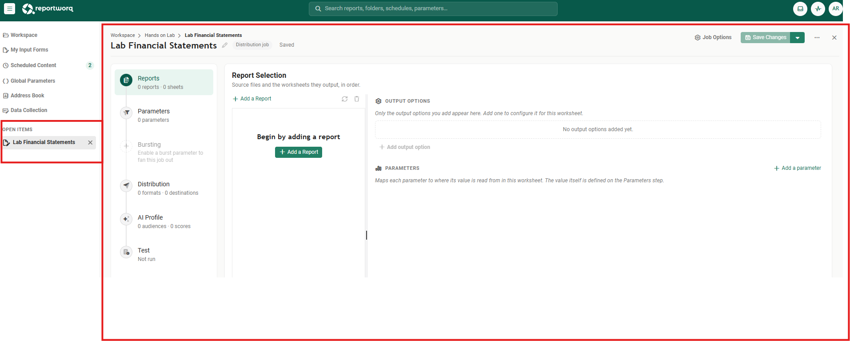Screen dimensions: 850x341
Task: Click Add a parameter link
Action: tap(798, 168)
